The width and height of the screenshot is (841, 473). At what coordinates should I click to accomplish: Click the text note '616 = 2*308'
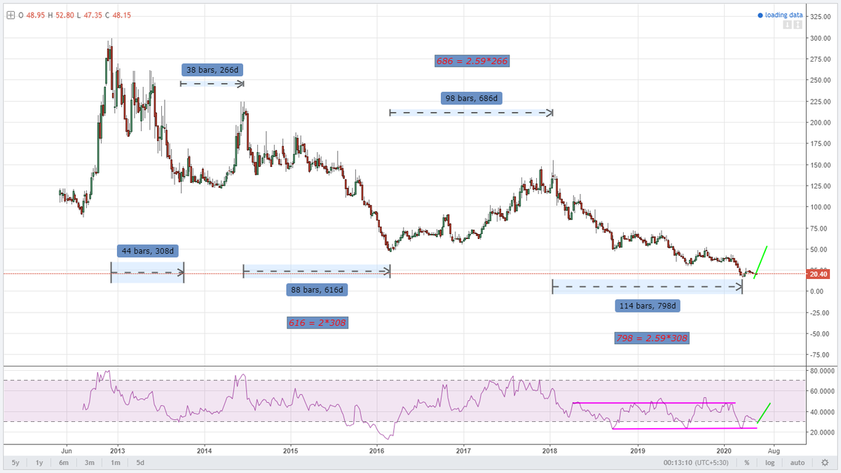317,323
